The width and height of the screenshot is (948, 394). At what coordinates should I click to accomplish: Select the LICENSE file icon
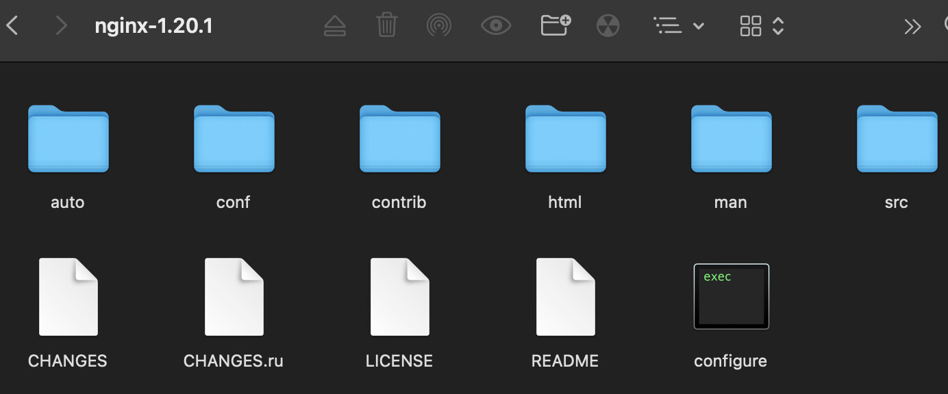(400, 297)
